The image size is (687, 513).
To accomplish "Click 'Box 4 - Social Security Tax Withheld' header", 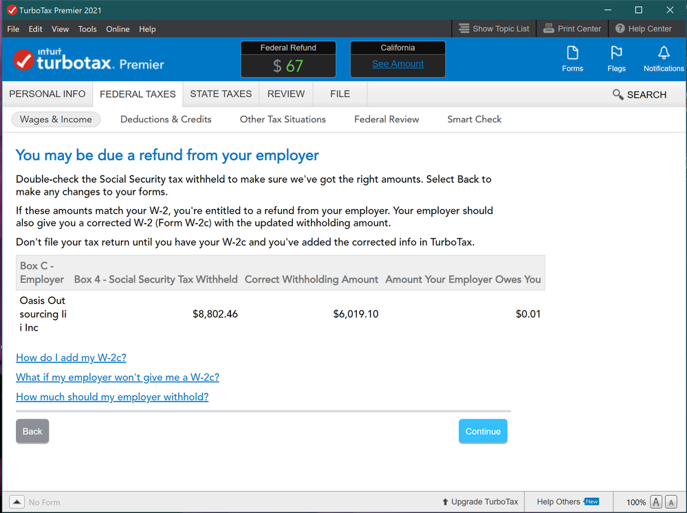I will coord(156,279).
